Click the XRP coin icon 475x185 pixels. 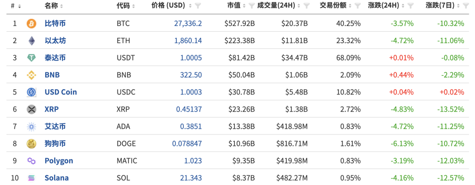(31, 109)
